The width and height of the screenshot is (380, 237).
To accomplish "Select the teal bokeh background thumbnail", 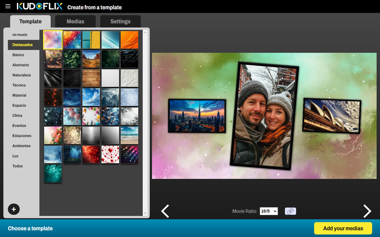I will (x=53, y=174).
